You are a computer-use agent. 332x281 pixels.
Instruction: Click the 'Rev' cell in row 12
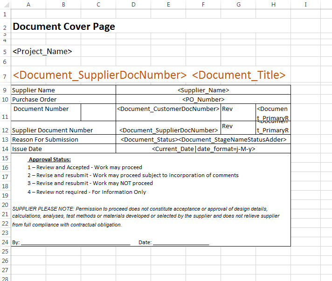238,128
